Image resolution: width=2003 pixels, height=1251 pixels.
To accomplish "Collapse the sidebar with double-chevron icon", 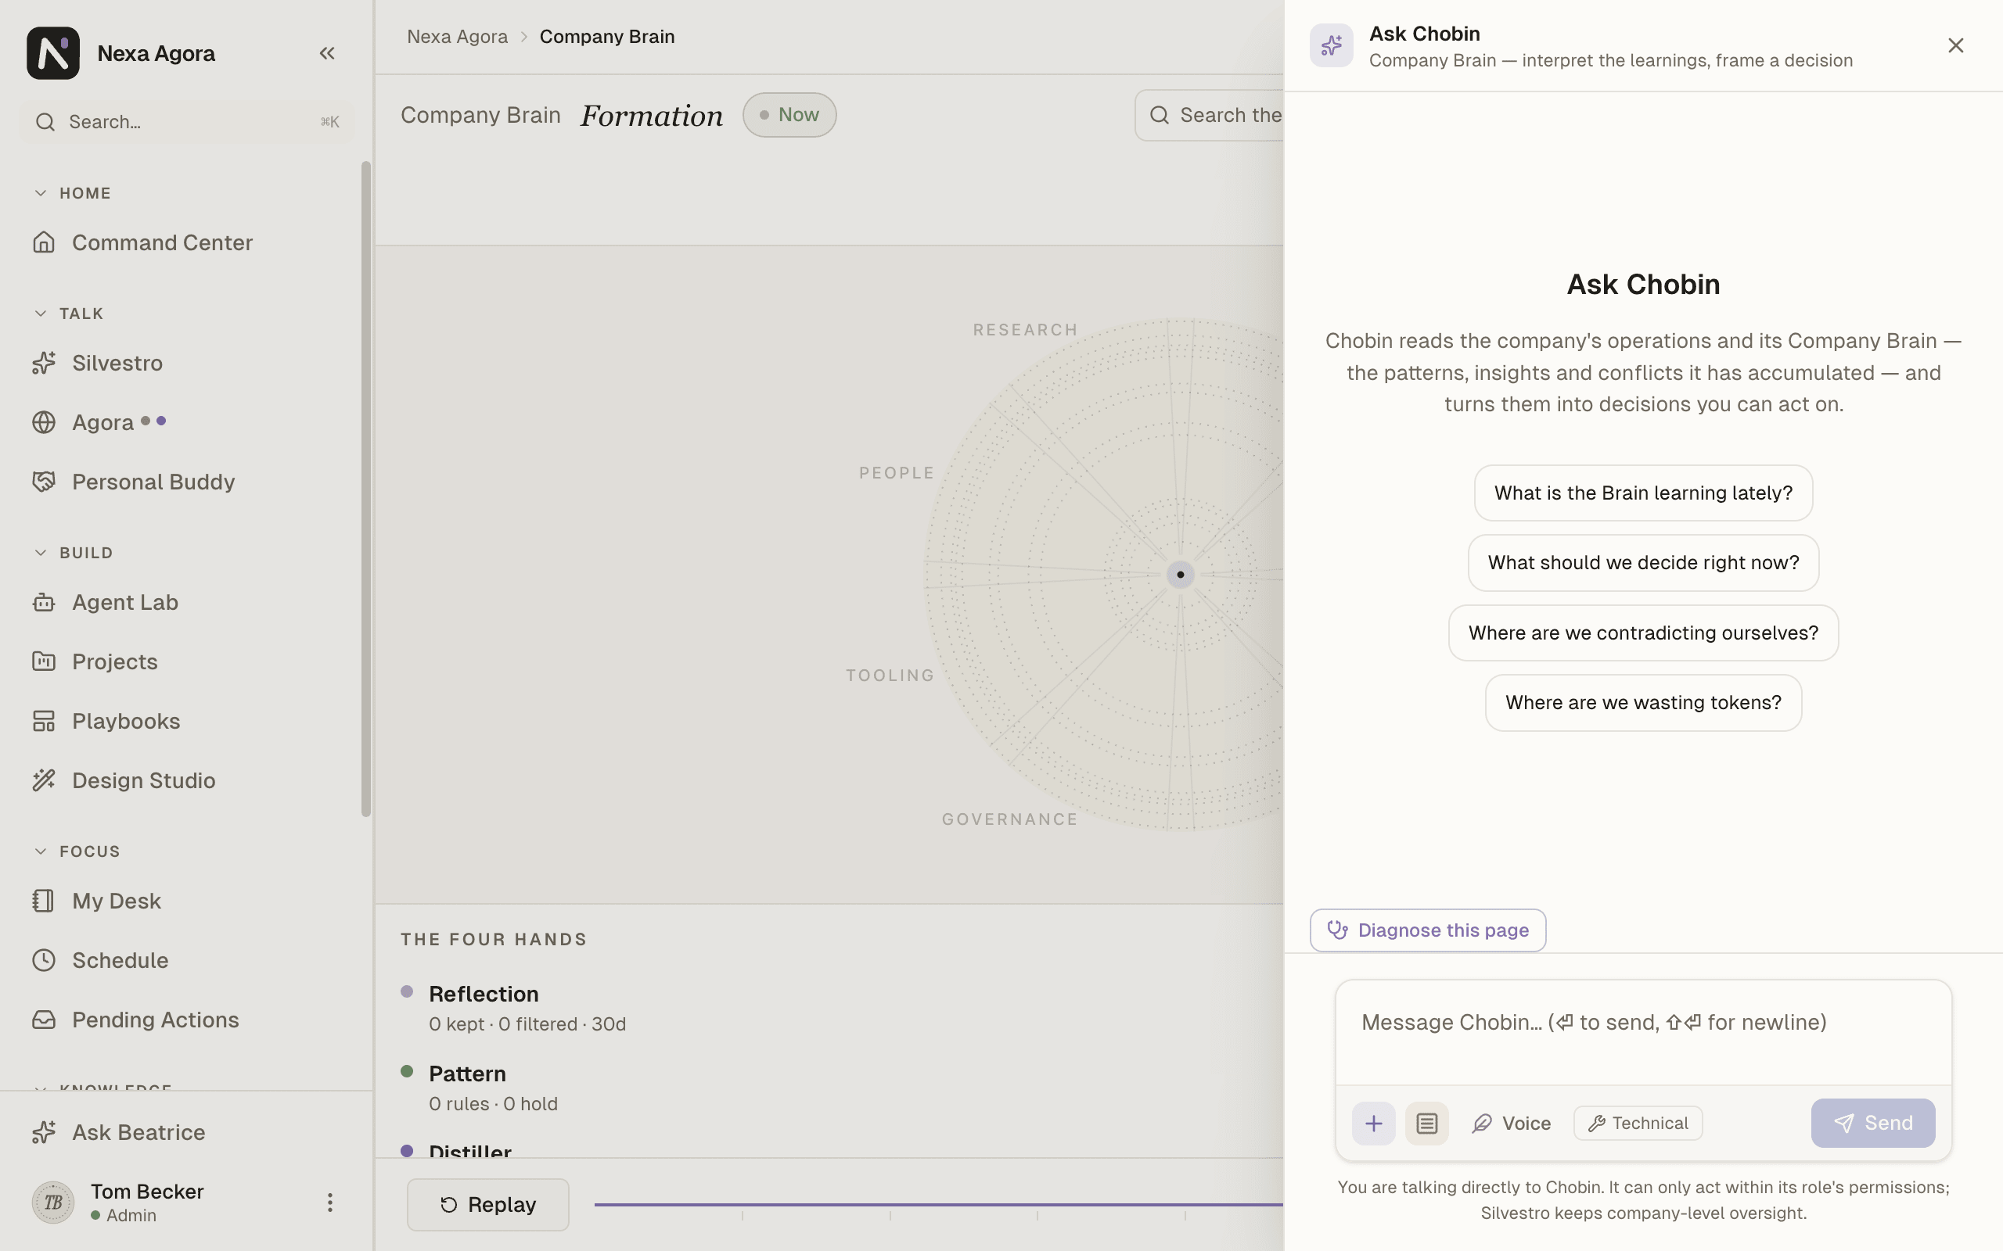I will [x=327, y=54].
